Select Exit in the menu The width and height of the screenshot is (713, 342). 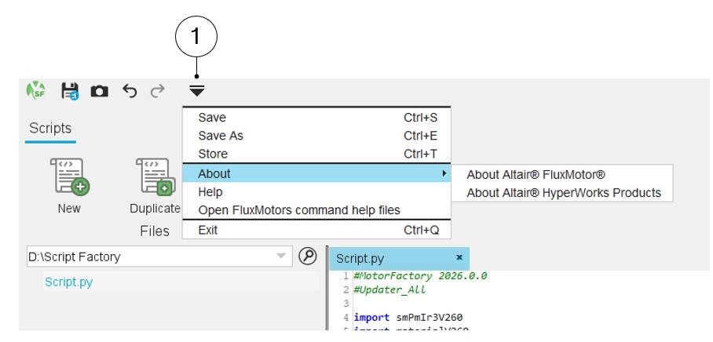click(x=208, y=230)
